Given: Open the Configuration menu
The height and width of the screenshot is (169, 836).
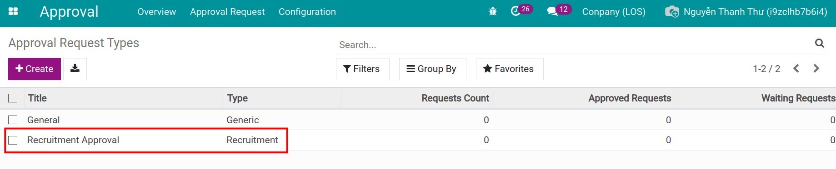Looking at the screenshot, I should click(307, 12).
